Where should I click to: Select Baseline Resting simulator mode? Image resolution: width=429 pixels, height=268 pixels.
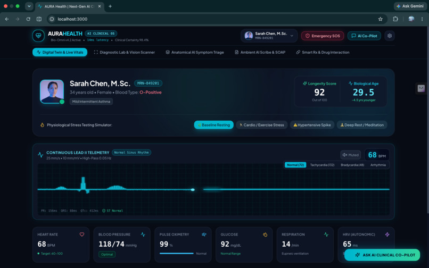tap(213, 125)
